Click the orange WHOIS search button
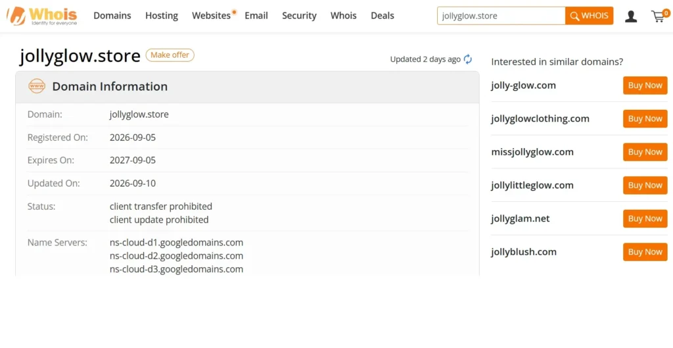673x348 pixels. [x=590, y=16]
